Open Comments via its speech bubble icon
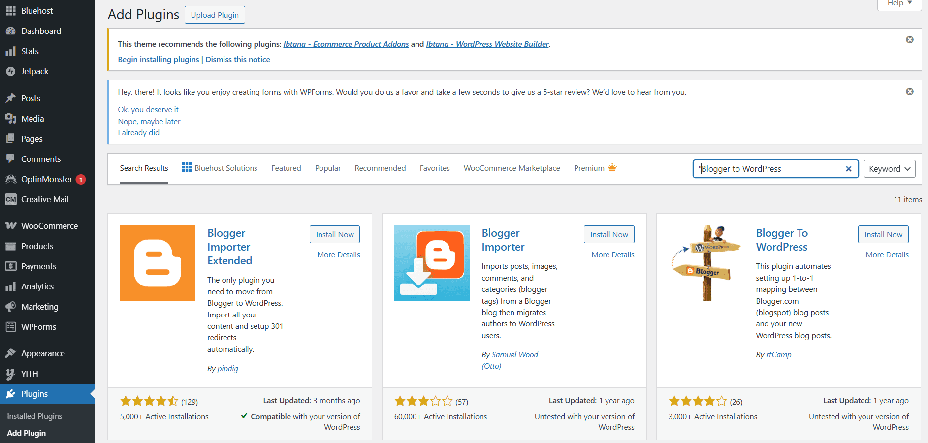The width and height of the screenshot is (928, 443). [x=11, y=158]
